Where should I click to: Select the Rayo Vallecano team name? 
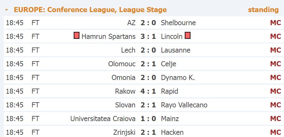(184, 105)
